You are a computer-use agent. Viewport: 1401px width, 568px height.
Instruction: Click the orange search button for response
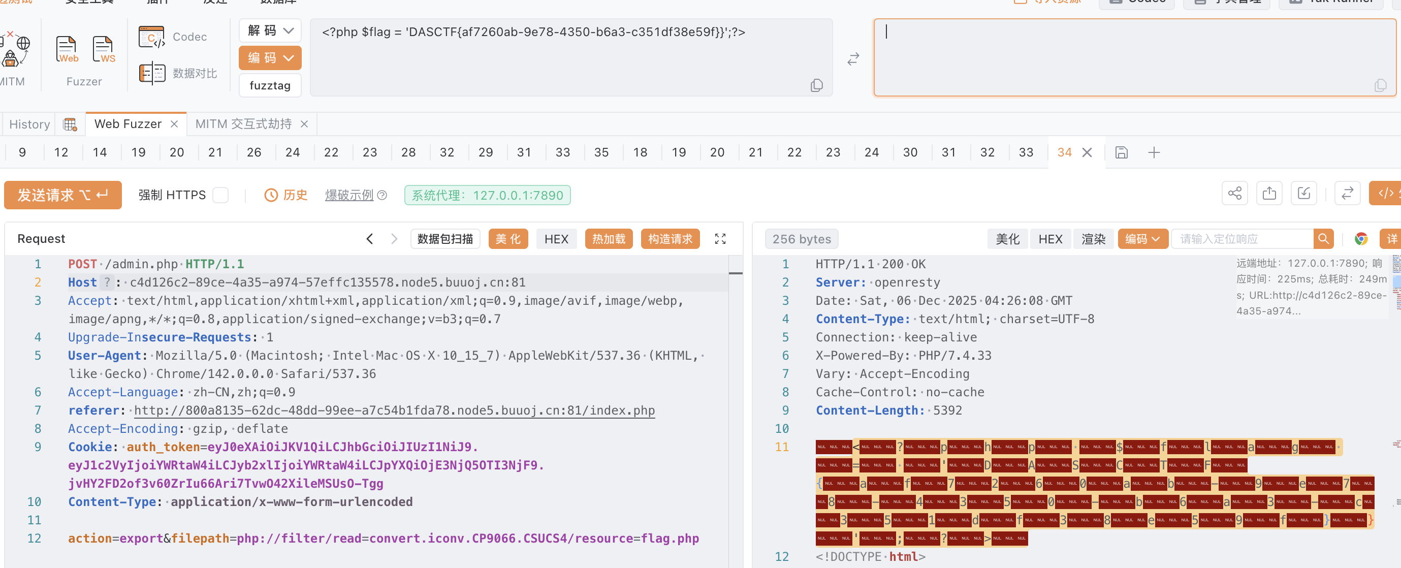click(x=1323, y=239)
